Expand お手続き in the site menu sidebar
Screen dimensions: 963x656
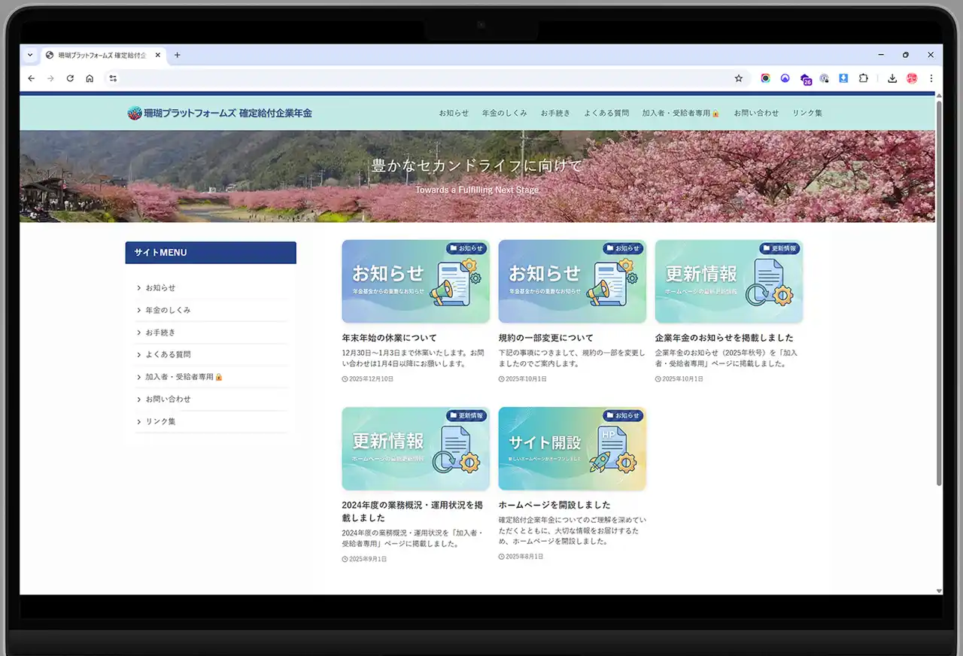[x=160, y=333]
